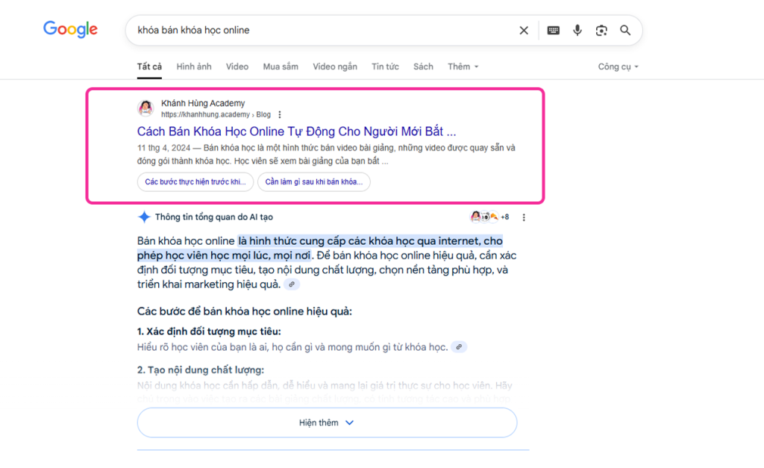This screenshot has width=764, height=468.
Task: Open the 'Cần làm gì sau khi bán khóa...' sitelink
Action: pyautogui.click(x=314, y=182)
